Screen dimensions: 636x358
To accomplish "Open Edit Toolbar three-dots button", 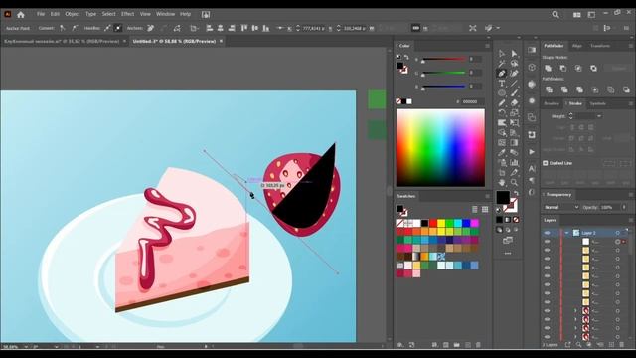I will pos(508,253).
